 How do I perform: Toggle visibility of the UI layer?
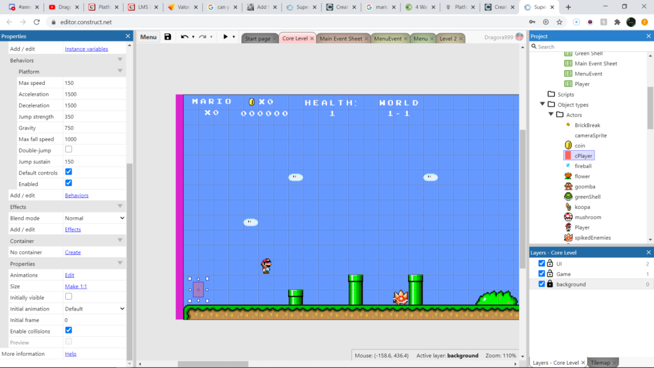[x=542, y=263]
